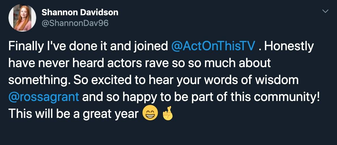
Task: Click Shannon Davidson's profile photo
Action: (23, 18)
